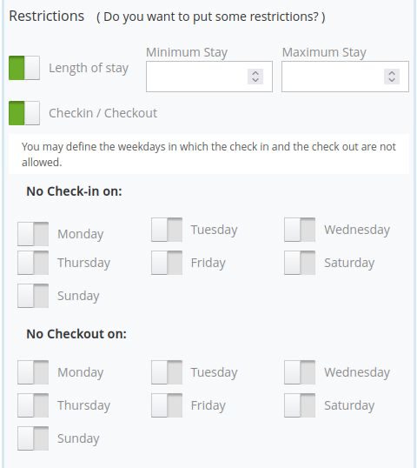
Task: Disable the Length of stay toggle
Action: [24, 68]
